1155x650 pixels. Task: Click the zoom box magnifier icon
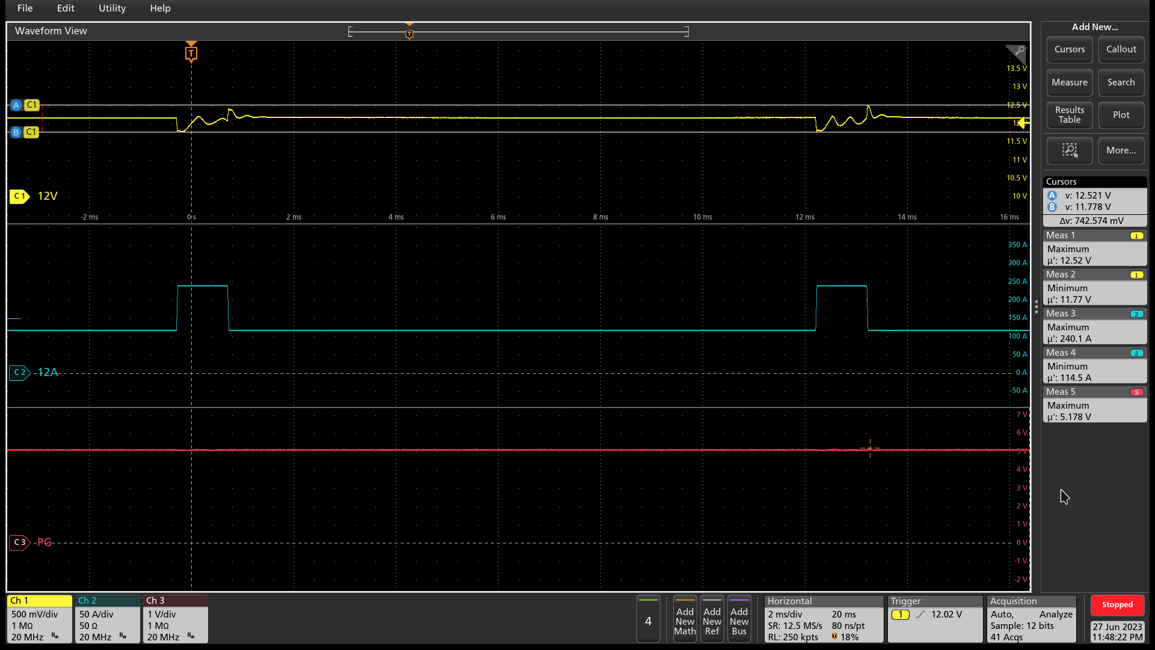1070,150
